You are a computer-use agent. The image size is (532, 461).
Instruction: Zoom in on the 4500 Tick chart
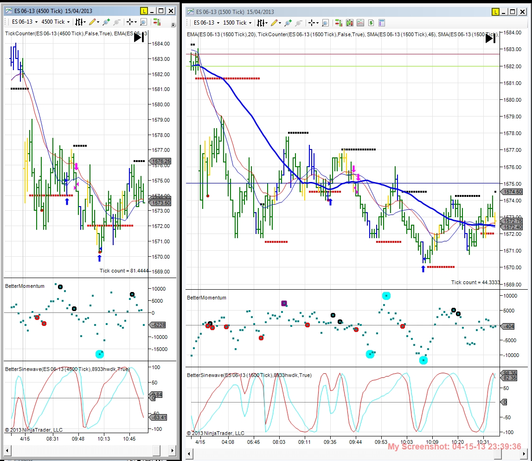tap(106, 22)
